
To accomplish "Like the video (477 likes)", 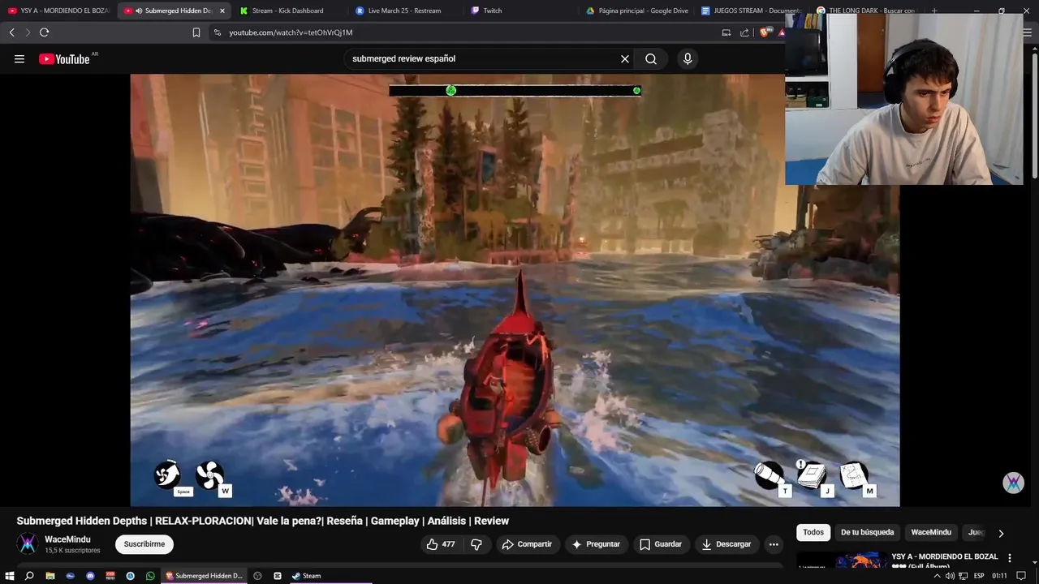I will (441, 544).
